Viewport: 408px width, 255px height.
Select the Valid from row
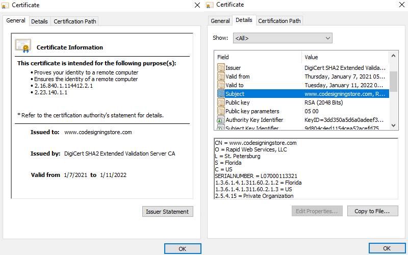(x=302, y=76)
